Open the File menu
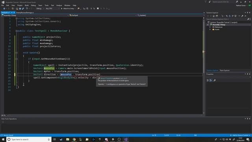252x142 pixels. click(3, 5)
